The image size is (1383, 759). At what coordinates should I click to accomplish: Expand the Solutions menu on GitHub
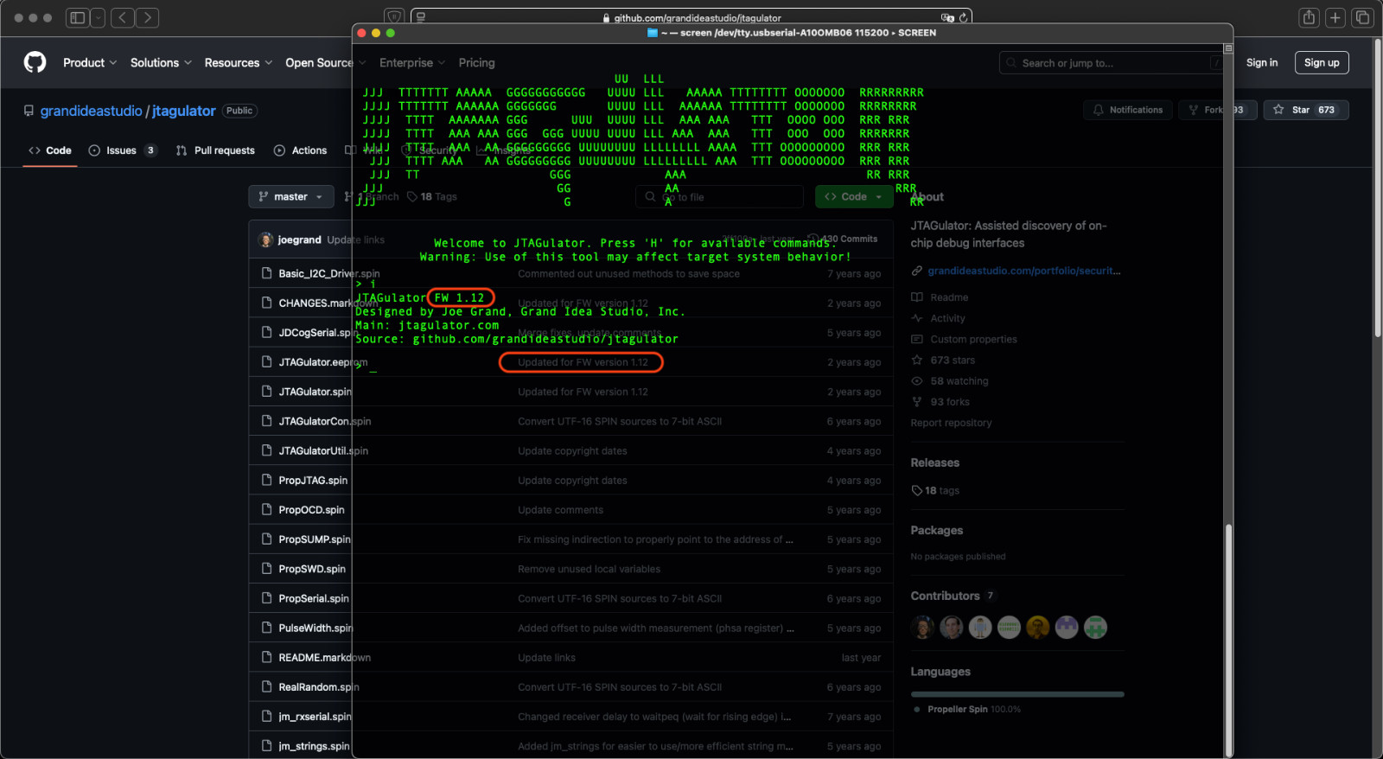tap(160, 62)
